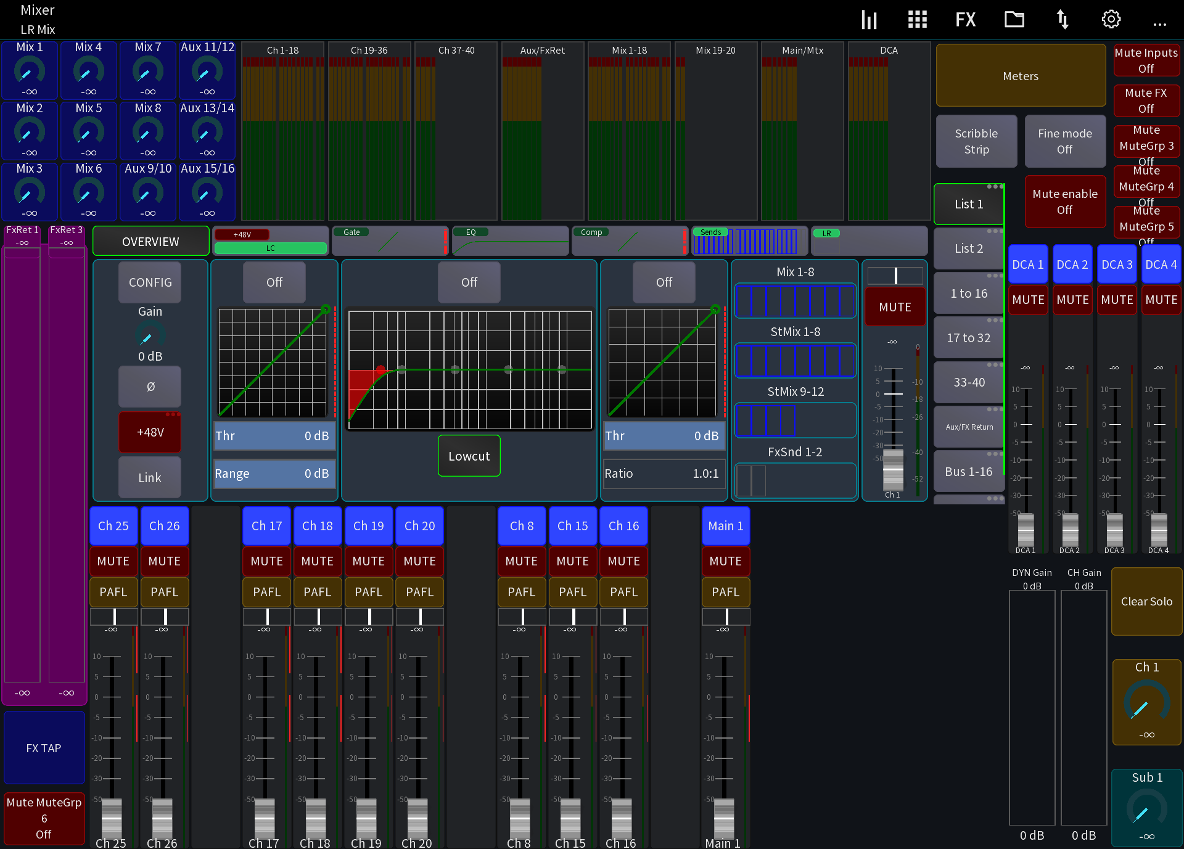Mute channel Ch 25
1184x849 pixels.
tap(113, 561)
